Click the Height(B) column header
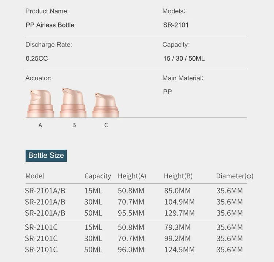Image resolution: width=274 pixels, height=262 pixels. [x=178, y=176]
